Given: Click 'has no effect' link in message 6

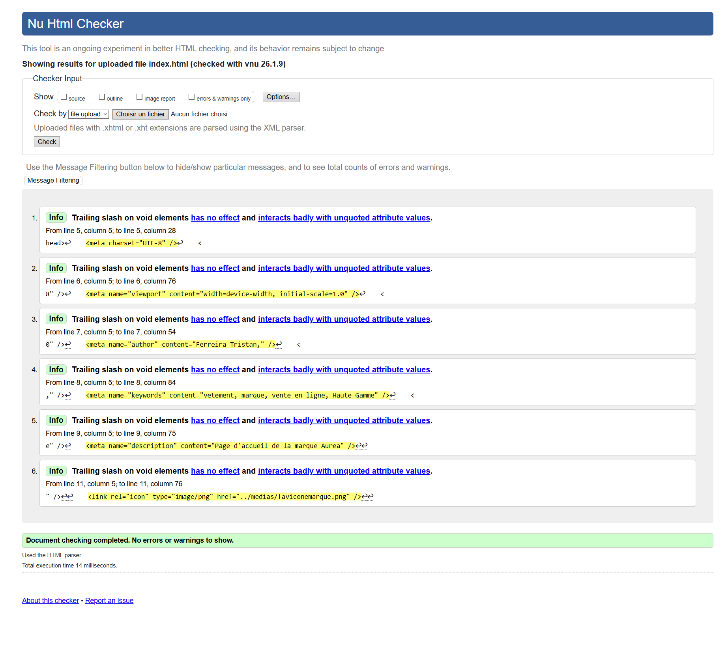Looking at the screenshot, I should (215, 471).
